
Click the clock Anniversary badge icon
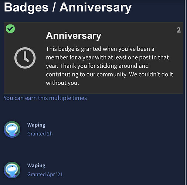[25, 58]
